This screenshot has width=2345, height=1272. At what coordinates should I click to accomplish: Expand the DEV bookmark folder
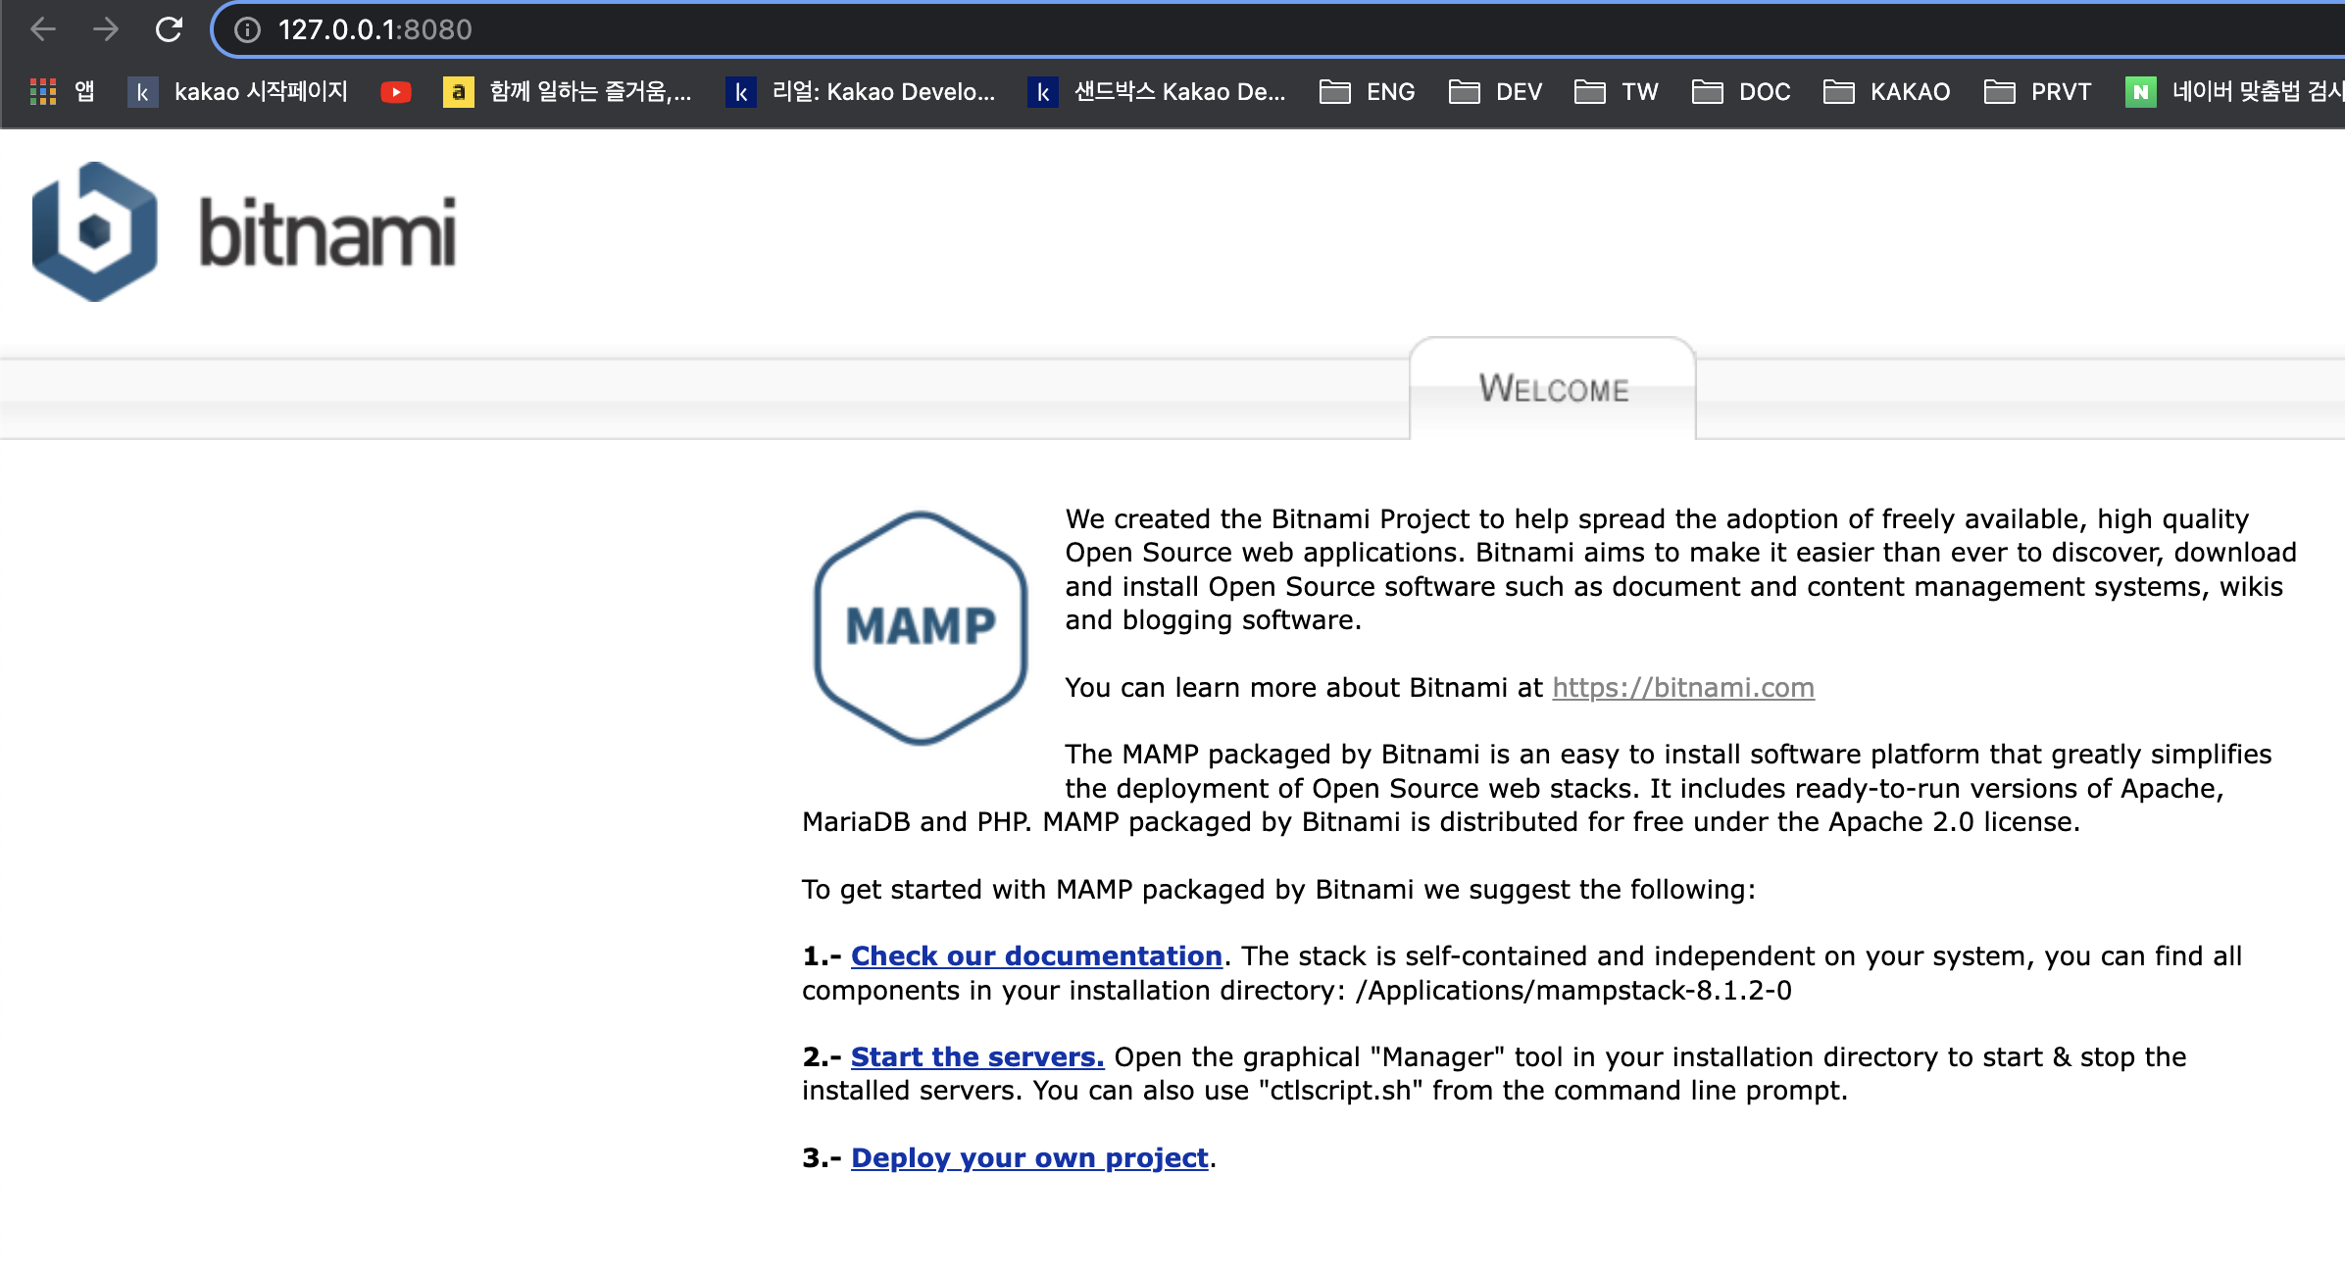pyautogui.click(x=1496, y=92)
